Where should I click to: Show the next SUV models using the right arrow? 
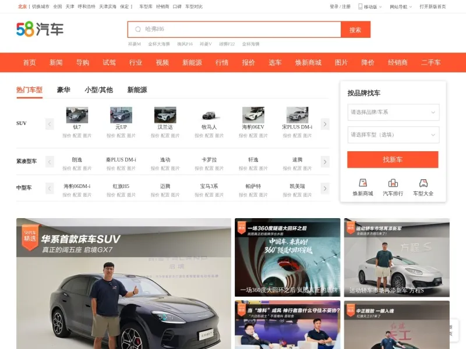(x=325, y=124)
